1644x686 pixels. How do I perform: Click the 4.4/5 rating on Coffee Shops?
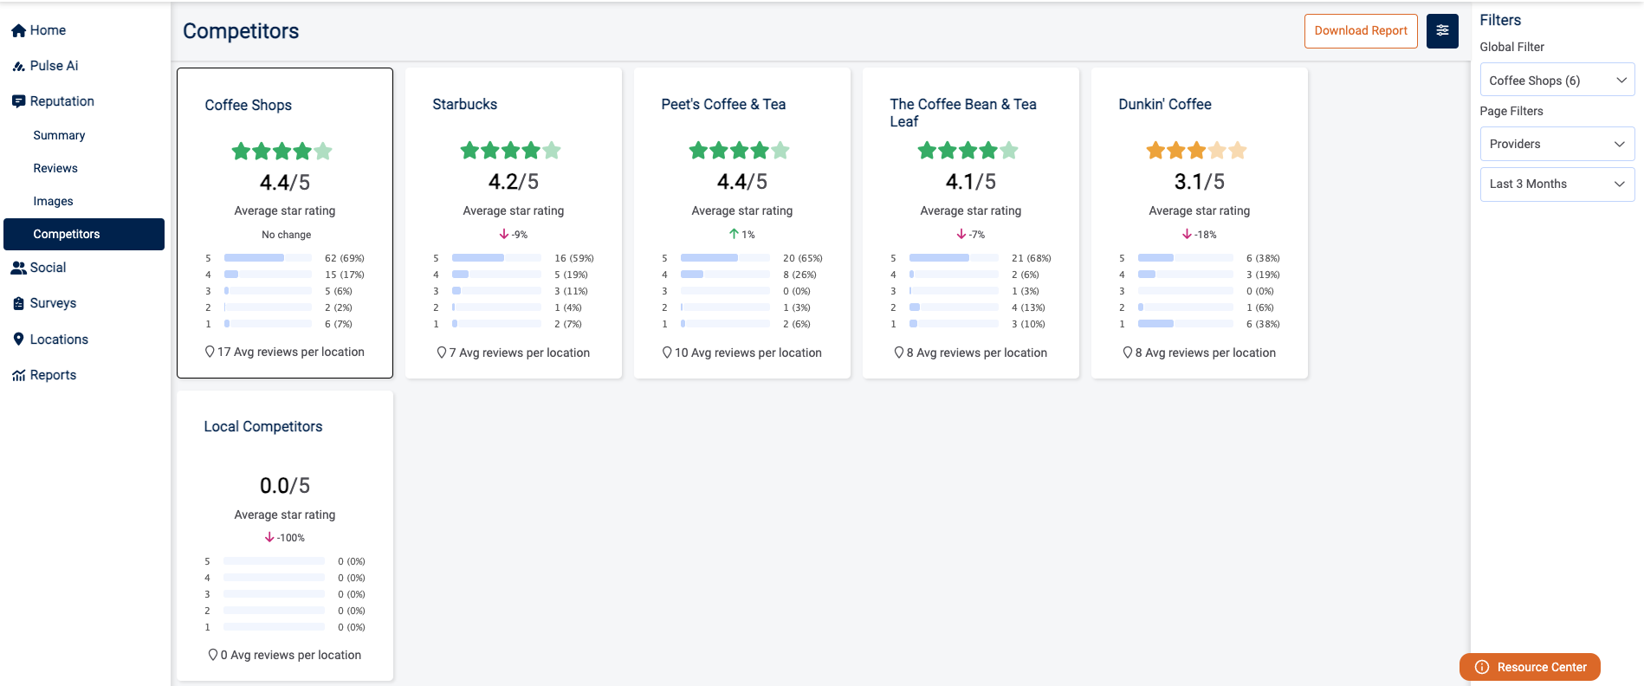coord(285,183)
